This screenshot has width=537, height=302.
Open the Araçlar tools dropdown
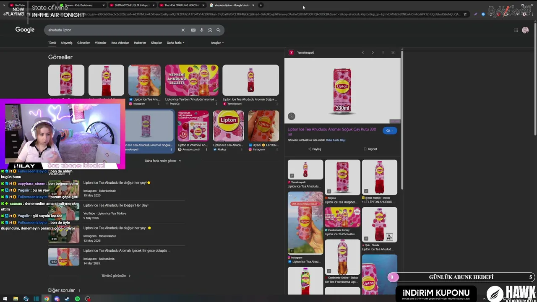(x=217, y=43)
